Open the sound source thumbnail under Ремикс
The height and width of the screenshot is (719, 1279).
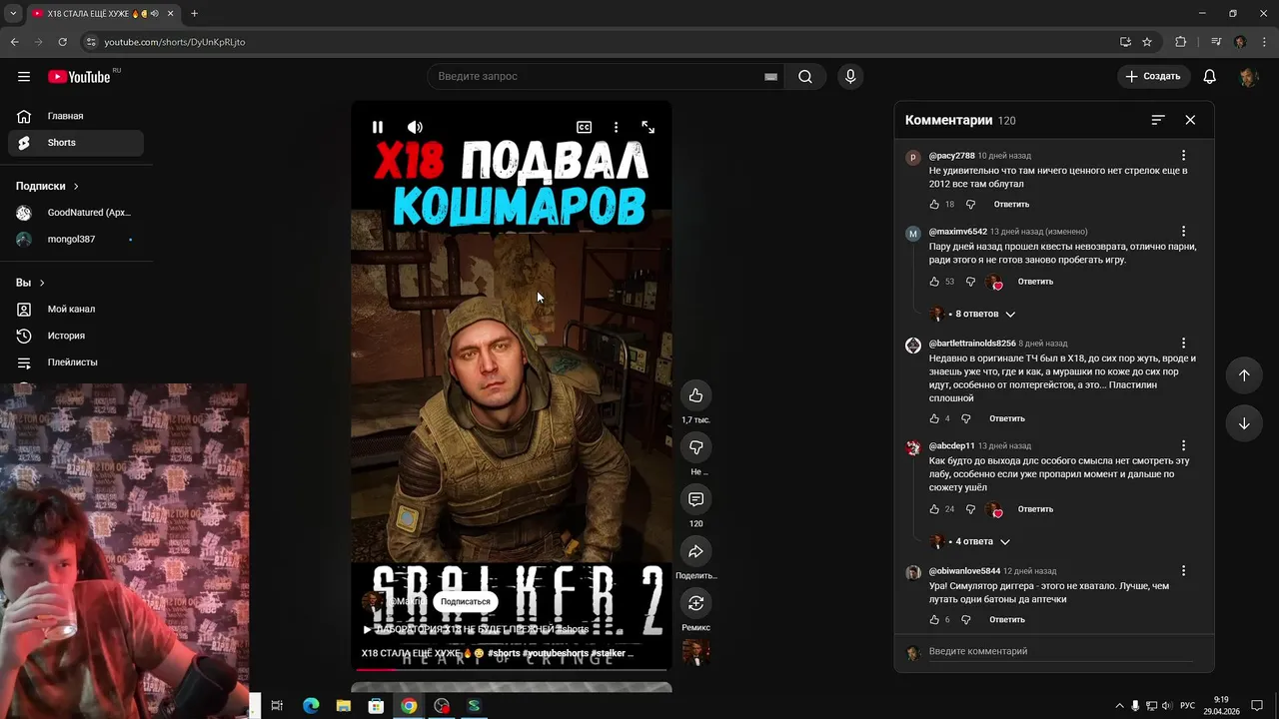(696, 652)
